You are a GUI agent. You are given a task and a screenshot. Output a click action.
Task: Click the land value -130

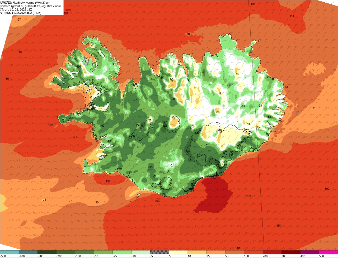pyautogui.click(x=188, y=151)
